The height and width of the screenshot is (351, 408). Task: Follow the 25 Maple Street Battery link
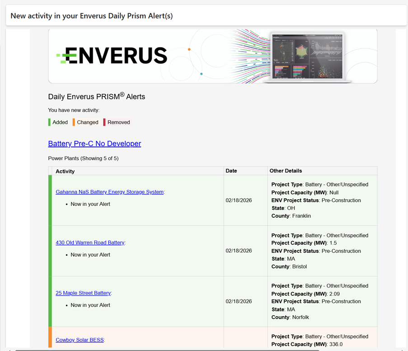click(x=83, y=293)
